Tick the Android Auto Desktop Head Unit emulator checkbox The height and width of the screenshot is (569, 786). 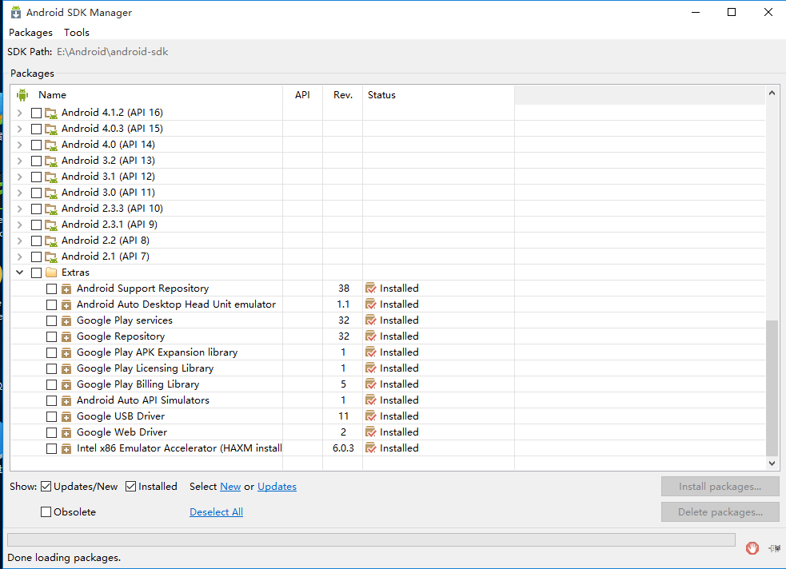pos(51,305)
